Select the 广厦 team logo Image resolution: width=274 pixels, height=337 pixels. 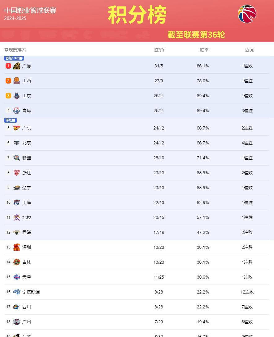17,66
